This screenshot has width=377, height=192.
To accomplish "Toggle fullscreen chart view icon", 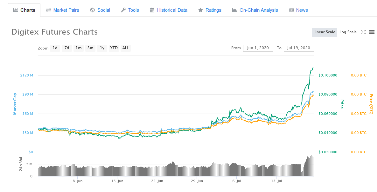I will pyautogui.click(x=363, y=32).
